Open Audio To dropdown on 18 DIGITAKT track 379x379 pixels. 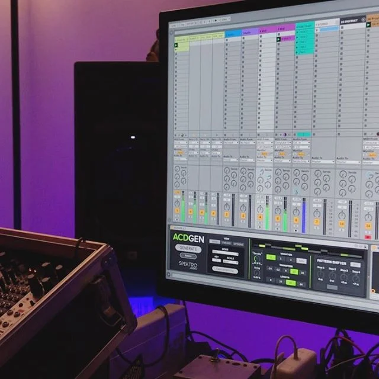[348, 162]
